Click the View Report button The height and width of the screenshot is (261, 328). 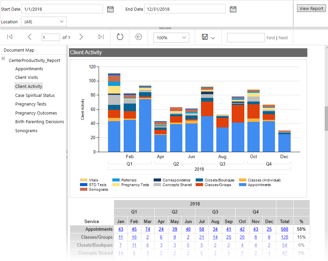[311, 8]
